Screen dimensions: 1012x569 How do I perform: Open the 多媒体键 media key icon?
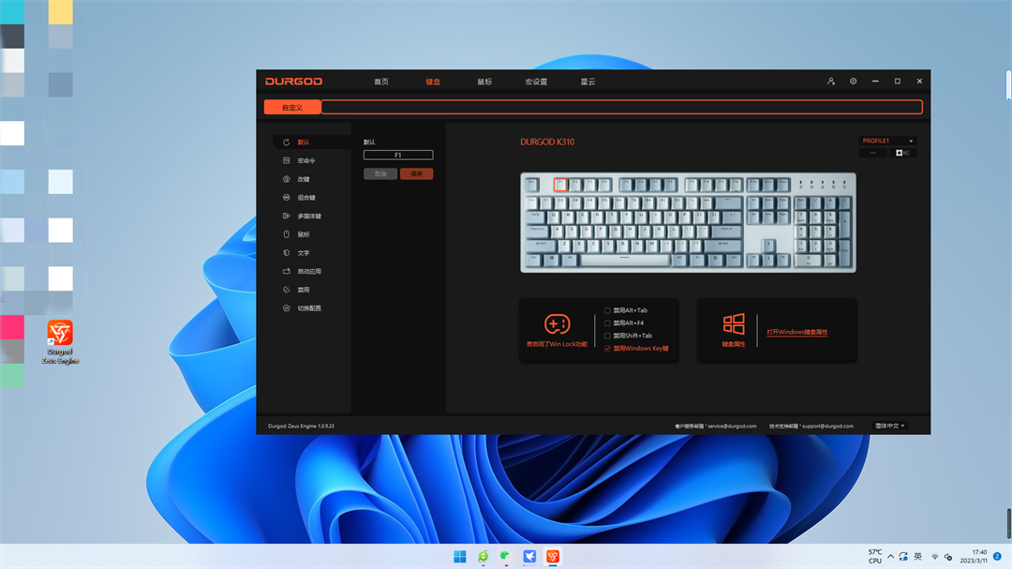pos(286,216)
